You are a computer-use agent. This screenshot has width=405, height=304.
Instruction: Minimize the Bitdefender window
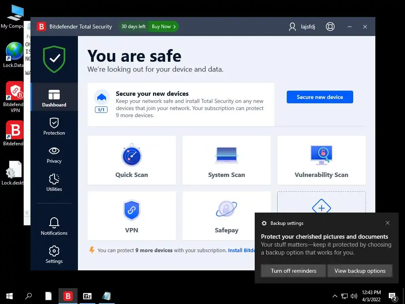350,27
